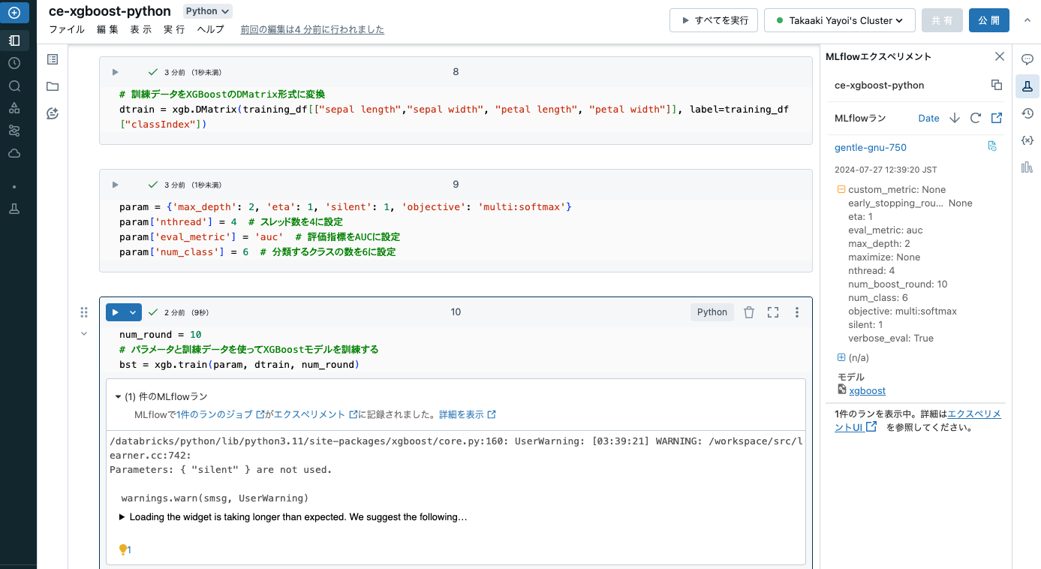Open workflows from the left sidebar
This screenshot has height=569, width=1041.
click(16, 130)
